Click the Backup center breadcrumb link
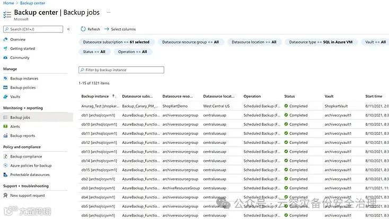 (32, 3)
